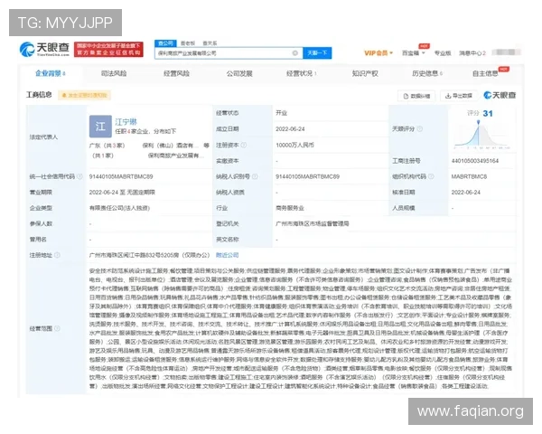
Task: Open the 专业版 link
Action: point(443,53)
